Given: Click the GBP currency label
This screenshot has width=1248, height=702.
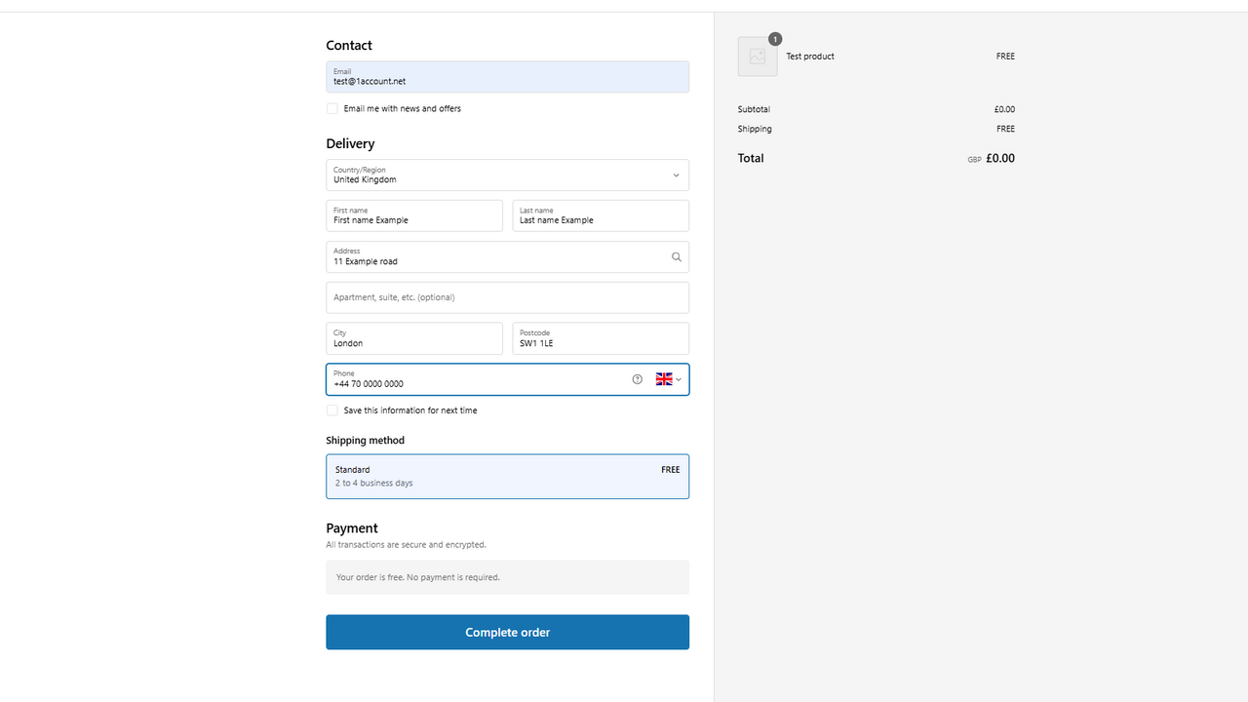Looking at the screenshot, I should [x=974, y=160].
